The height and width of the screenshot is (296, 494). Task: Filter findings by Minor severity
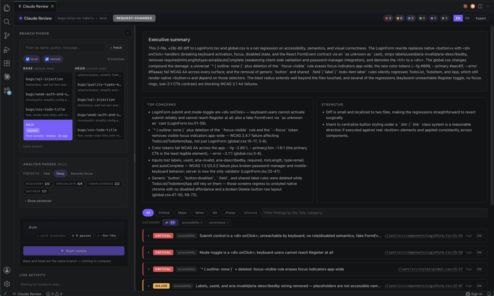[x=199, y=213]
